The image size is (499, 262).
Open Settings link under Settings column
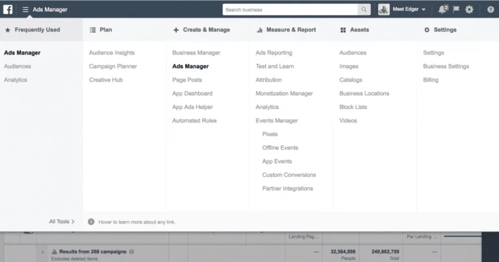(x=433, y=53)
